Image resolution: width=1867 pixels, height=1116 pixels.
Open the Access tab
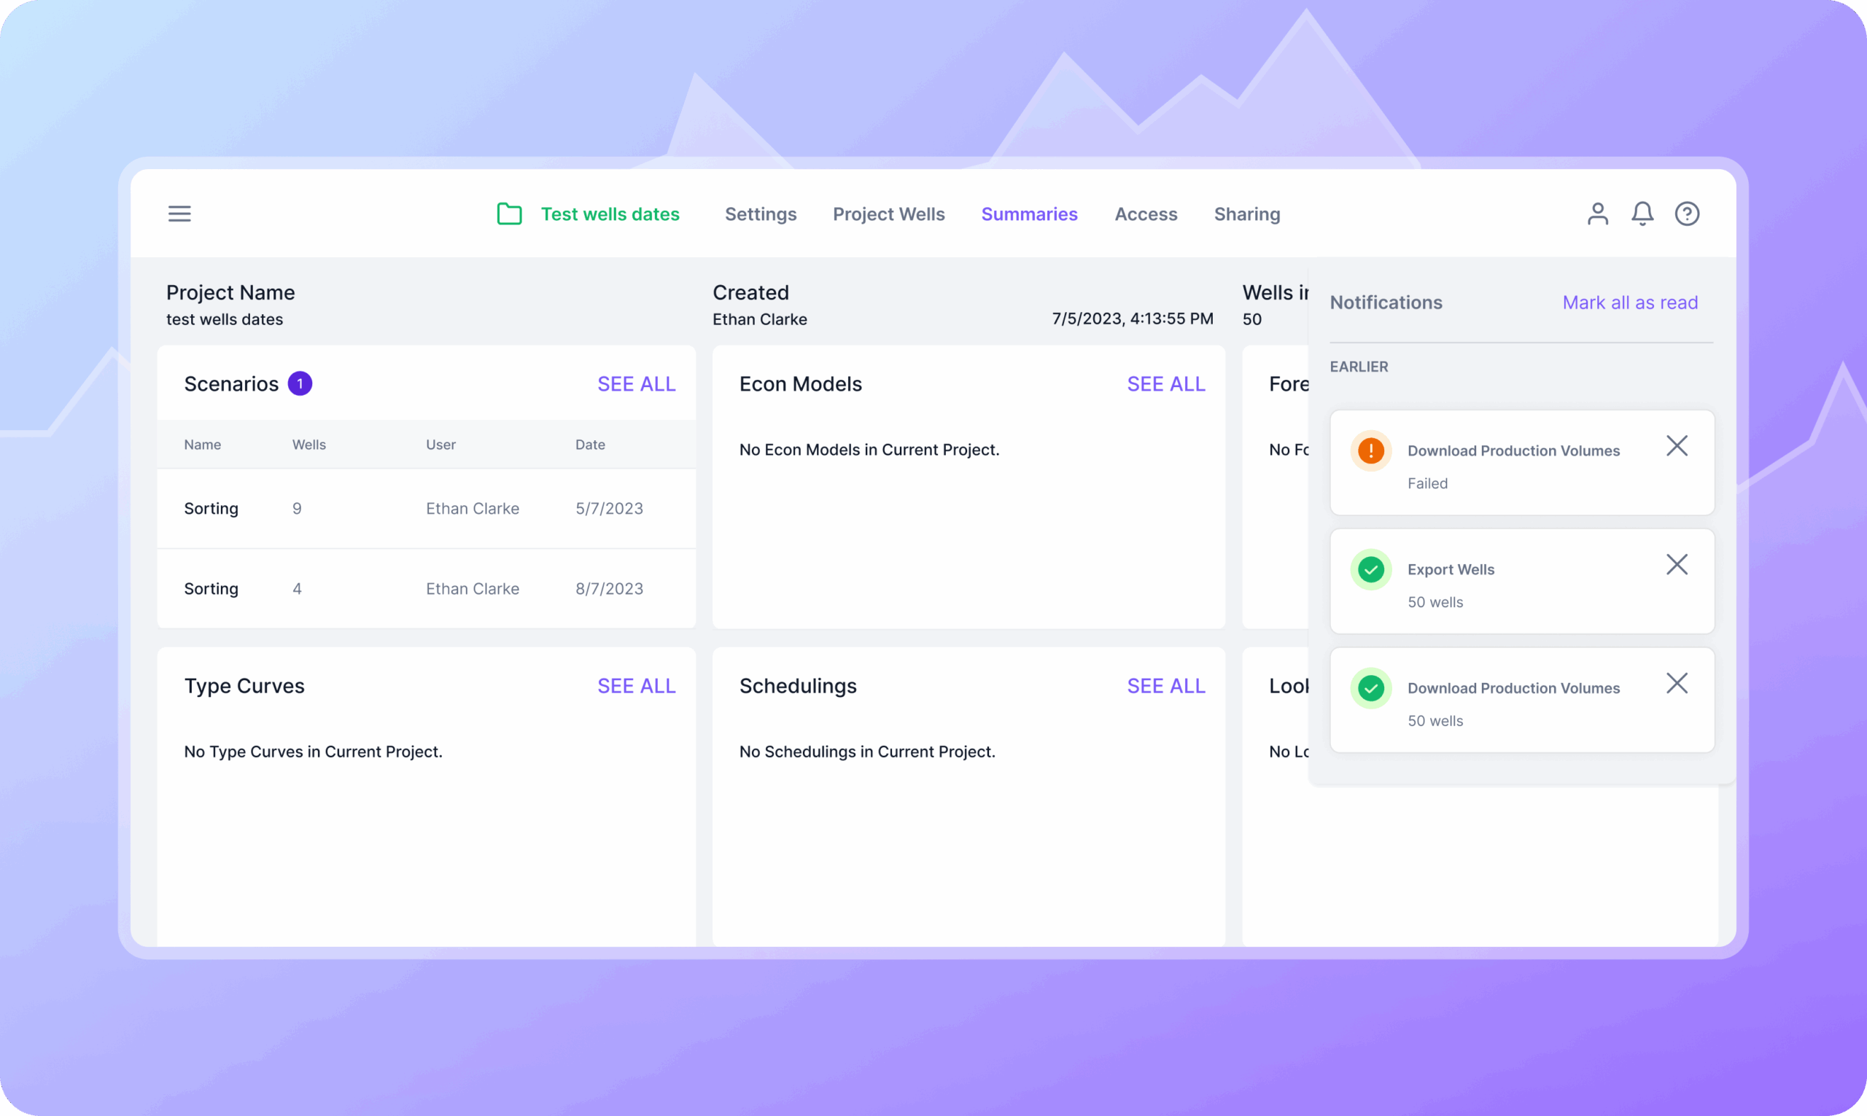pos(1146,214)
